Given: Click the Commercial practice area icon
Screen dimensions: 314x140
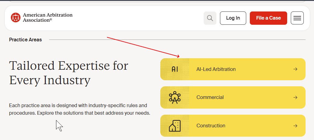Looking at the screenshot, I should point(175,97).
